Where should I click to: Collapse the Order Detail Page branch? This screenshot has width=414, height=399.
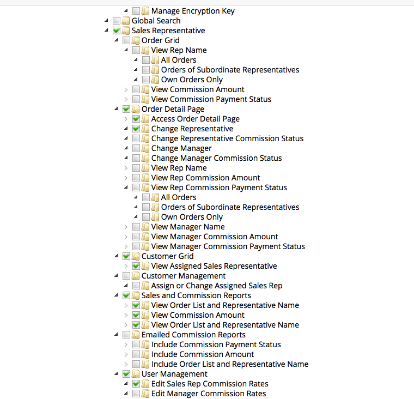117,109
